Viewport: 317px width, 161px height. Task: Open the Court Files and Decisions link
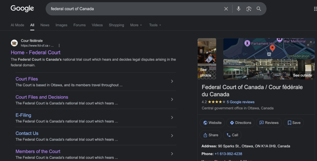42,97
